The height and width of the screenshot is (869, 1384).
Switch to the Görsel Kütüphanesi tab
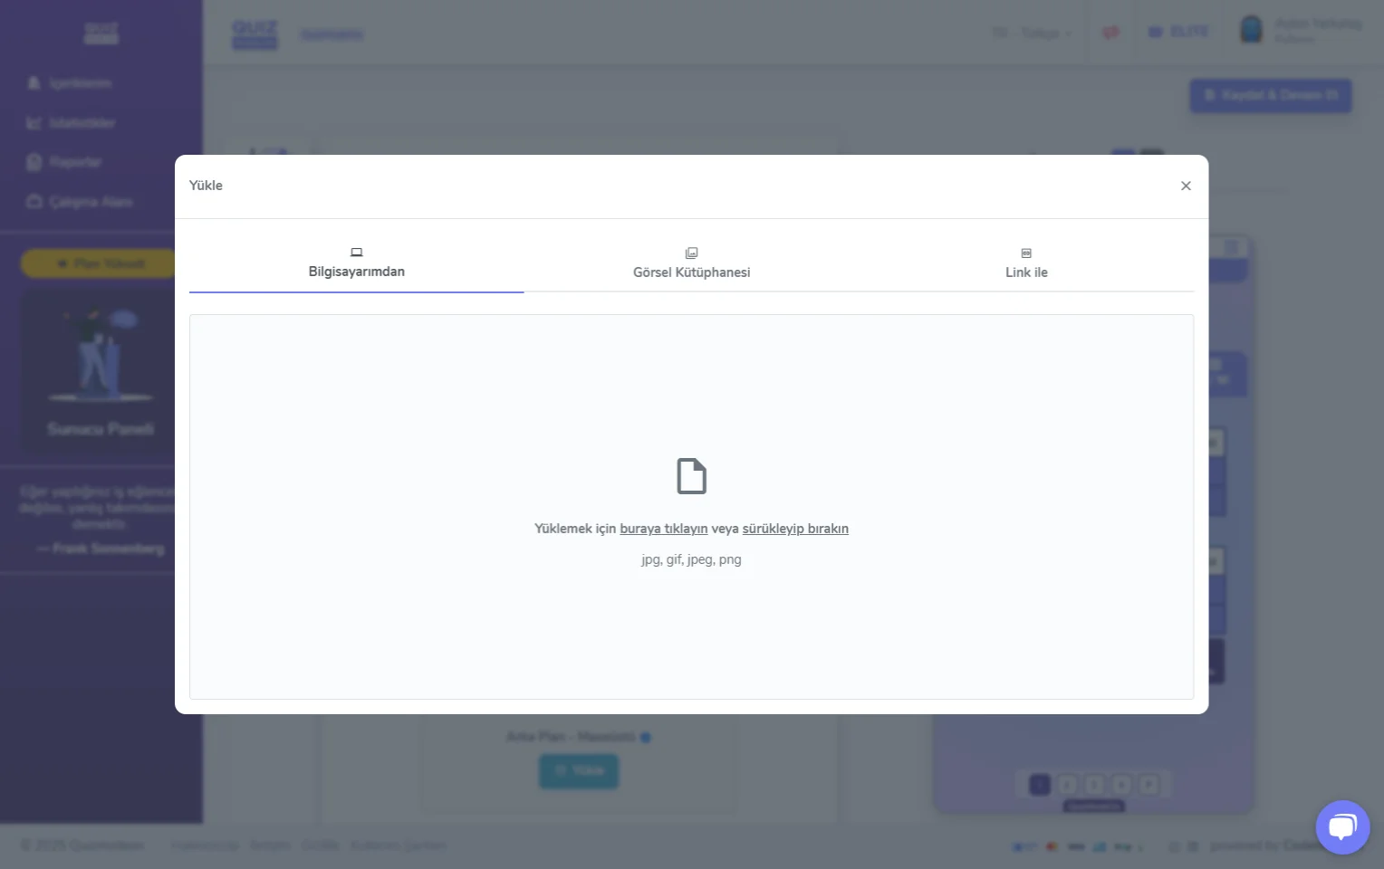[691, 272]
